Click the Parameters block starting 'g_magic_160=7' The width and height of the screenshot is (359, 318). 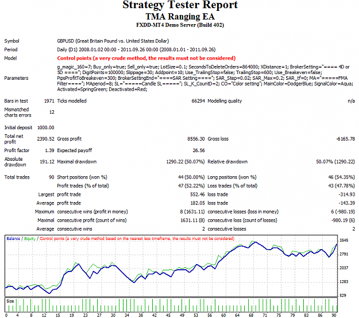point(205,78)
